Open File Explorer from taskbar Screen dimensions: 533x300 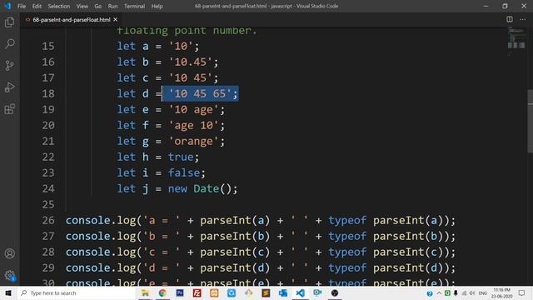point(145,292)
